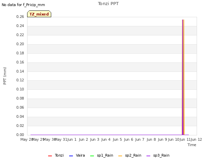Click the TZ_mixed annotation label
217x162 pixels.
pyautogui.click(x=39, y=14)
